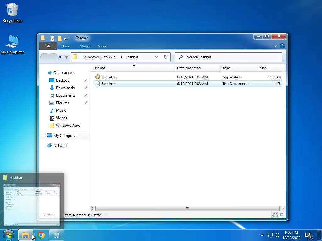Launch Google Chrome from taskbar
Viewport: 322px width, 241px height.
tap(41, 235)
